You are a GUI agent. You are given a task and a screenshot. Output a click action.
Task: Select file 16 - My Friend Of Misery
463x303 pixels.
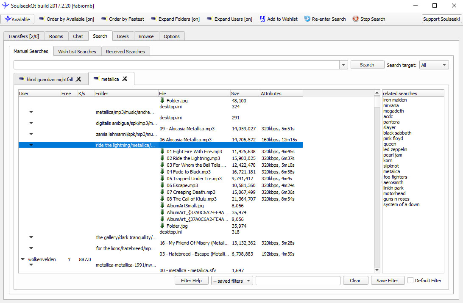(194, 243)
